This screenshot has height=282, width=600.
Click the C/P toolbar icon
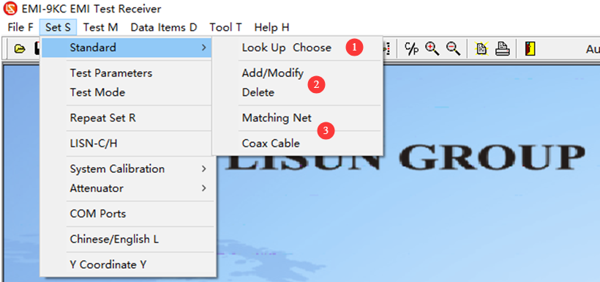click(411, 48)
